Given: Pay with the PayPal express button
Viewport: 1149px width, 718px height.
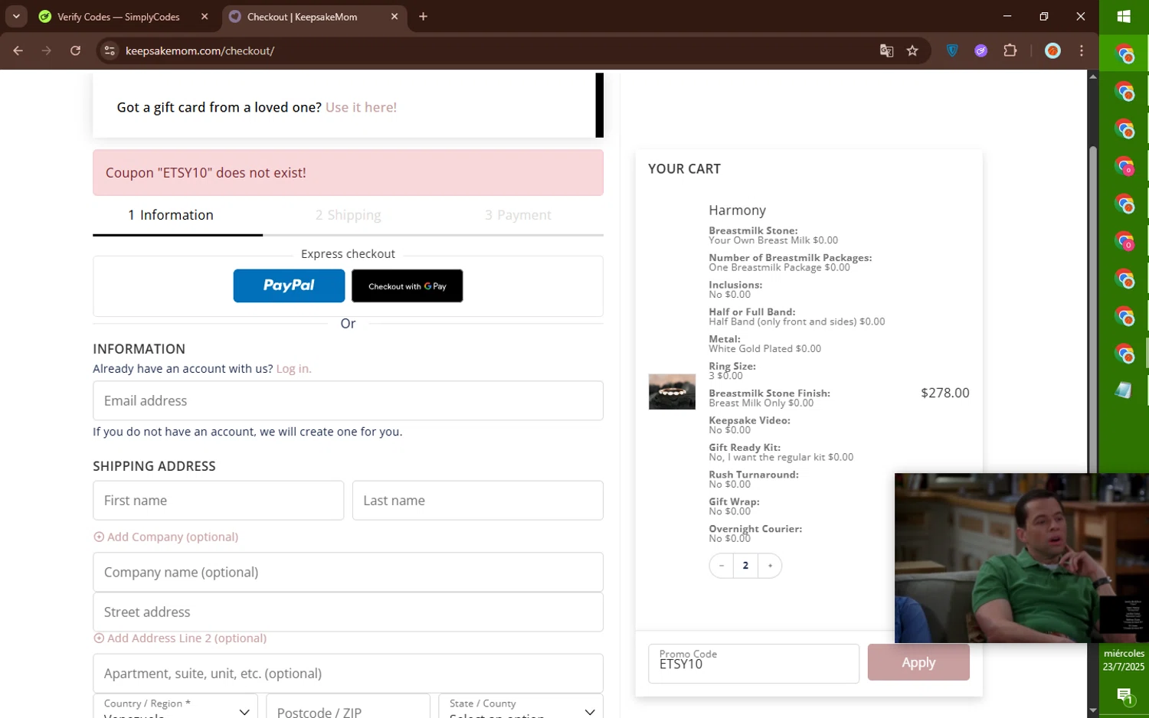Looking at the screenshot, I should pos(289,286).
